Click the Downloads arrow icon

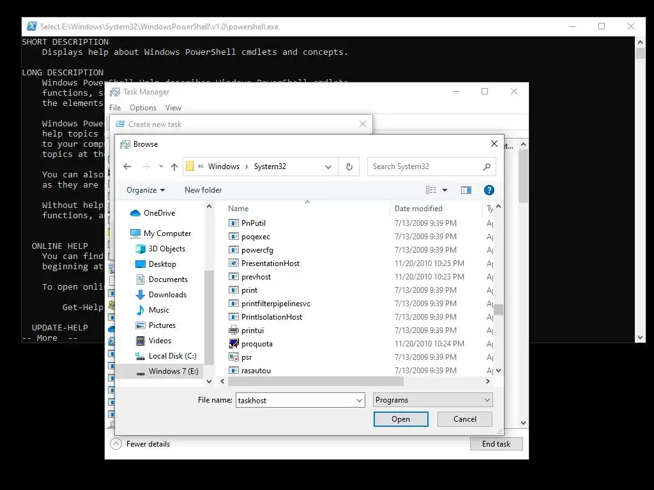click(x=141, y=295)
